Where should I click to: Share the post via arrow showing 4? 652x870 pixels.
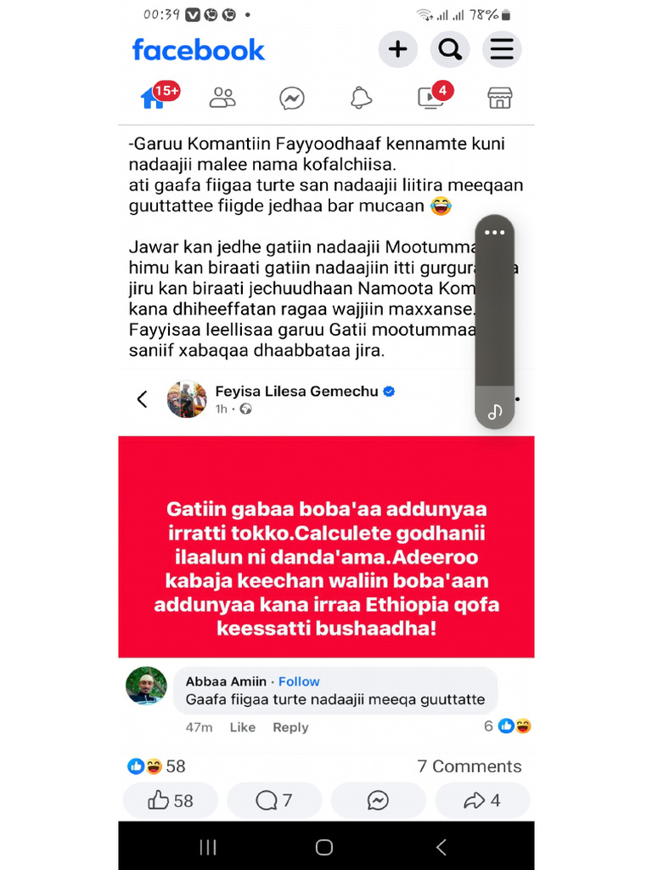(482, 800)
